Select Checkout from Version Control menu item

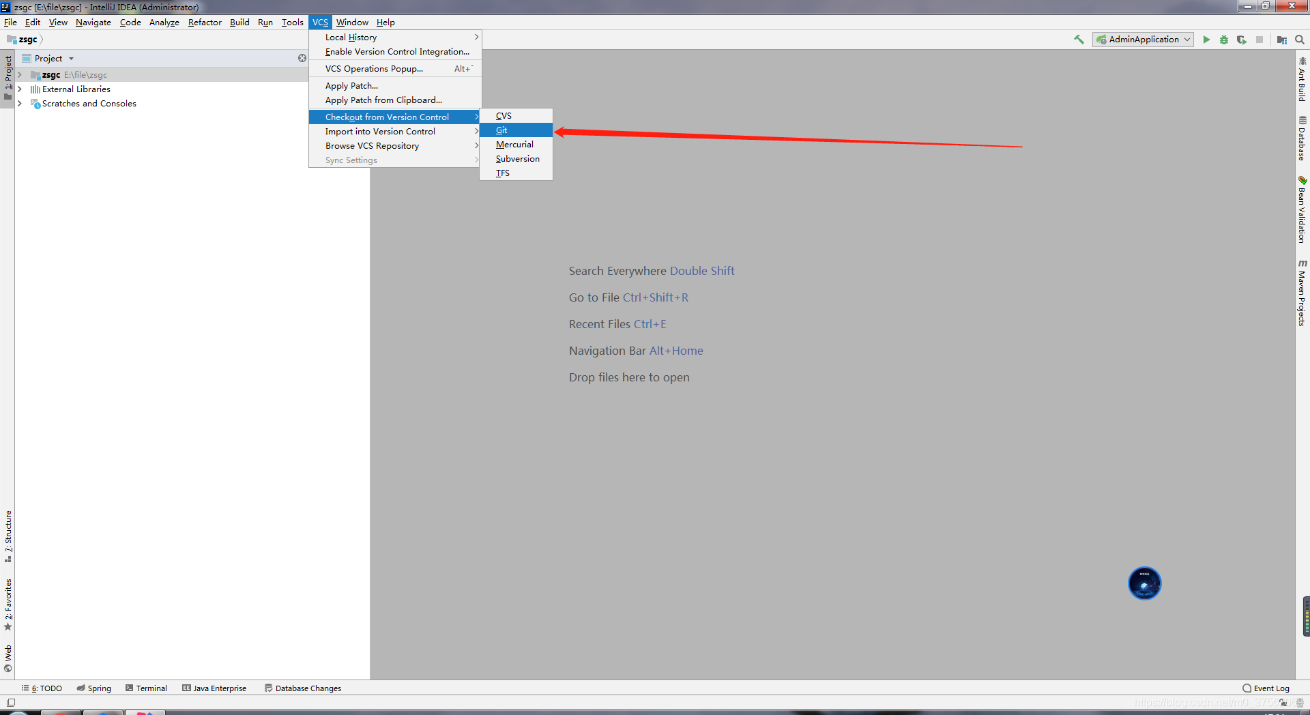click(395, 117)
